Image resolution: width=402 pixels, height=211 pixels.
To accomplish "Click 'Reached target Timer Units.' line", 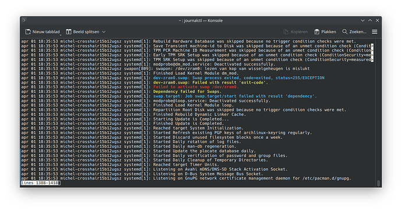I will click(x=186, y=164).
